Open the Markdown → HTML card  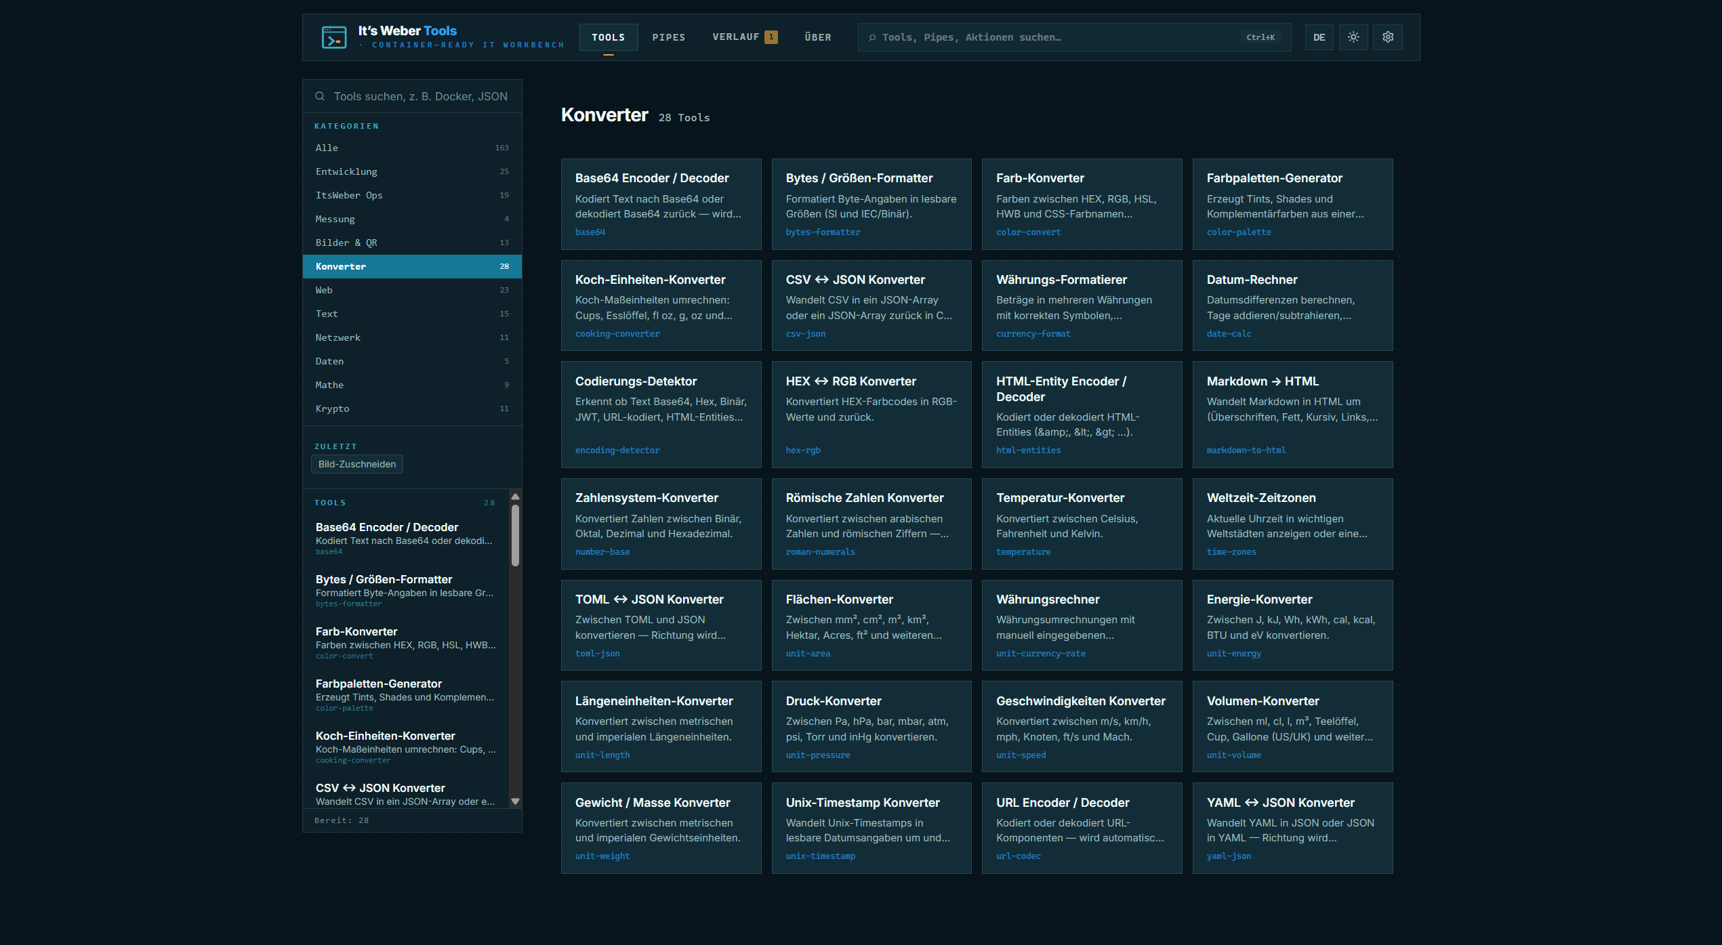pos(1292,415)
